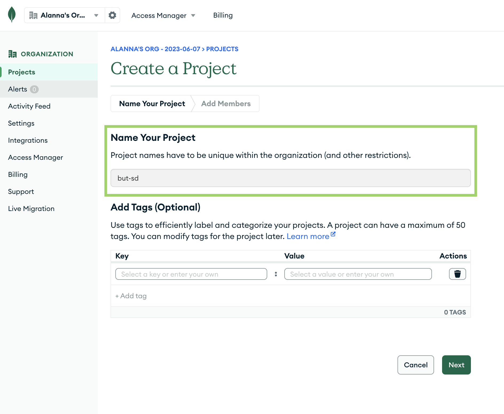This screenshot has height=414, width=504.
Task: Open the tag Key selection combo box
Action: pyautogui.click(x=191, y=274)
